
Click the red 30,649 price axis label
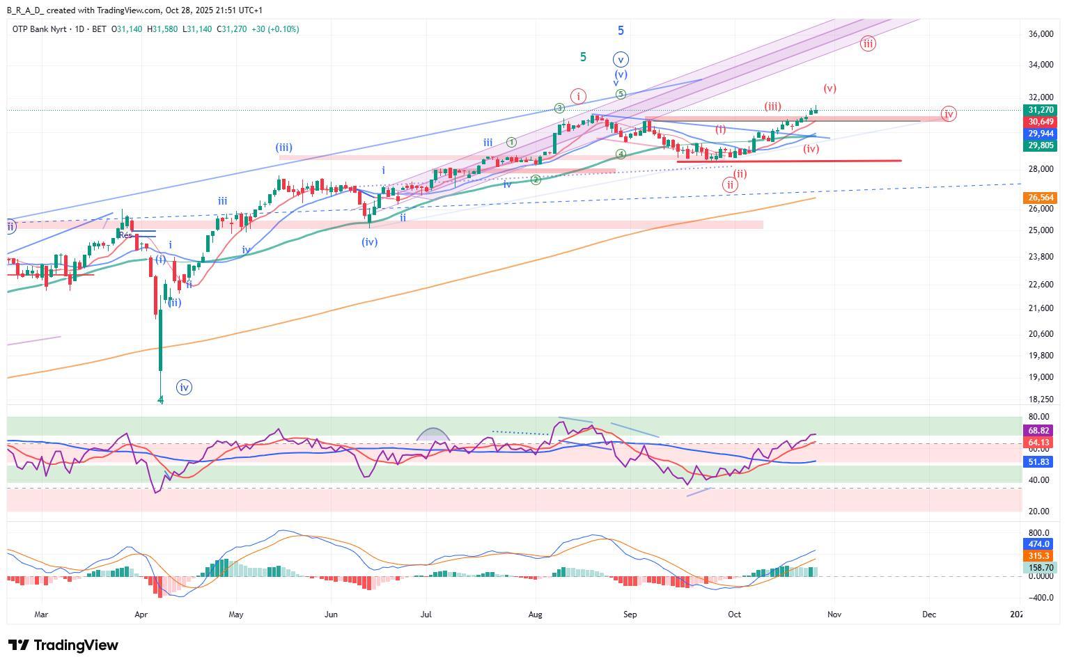1041,122
